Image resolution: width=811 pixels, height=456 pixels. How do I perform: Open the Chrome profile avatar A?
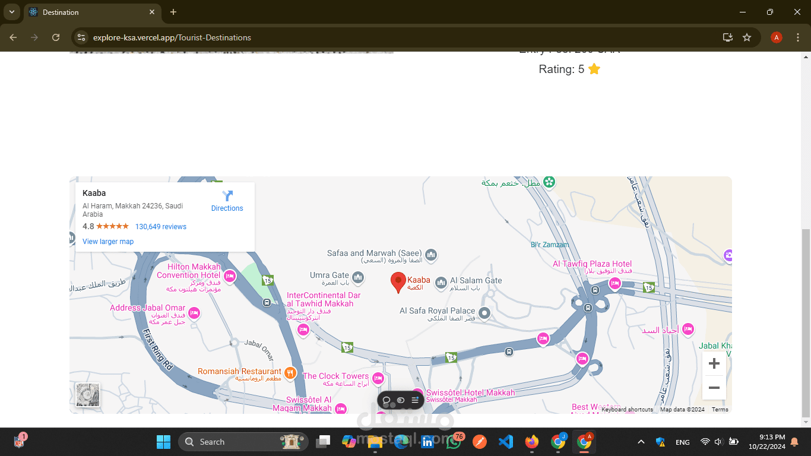[776, 37]
